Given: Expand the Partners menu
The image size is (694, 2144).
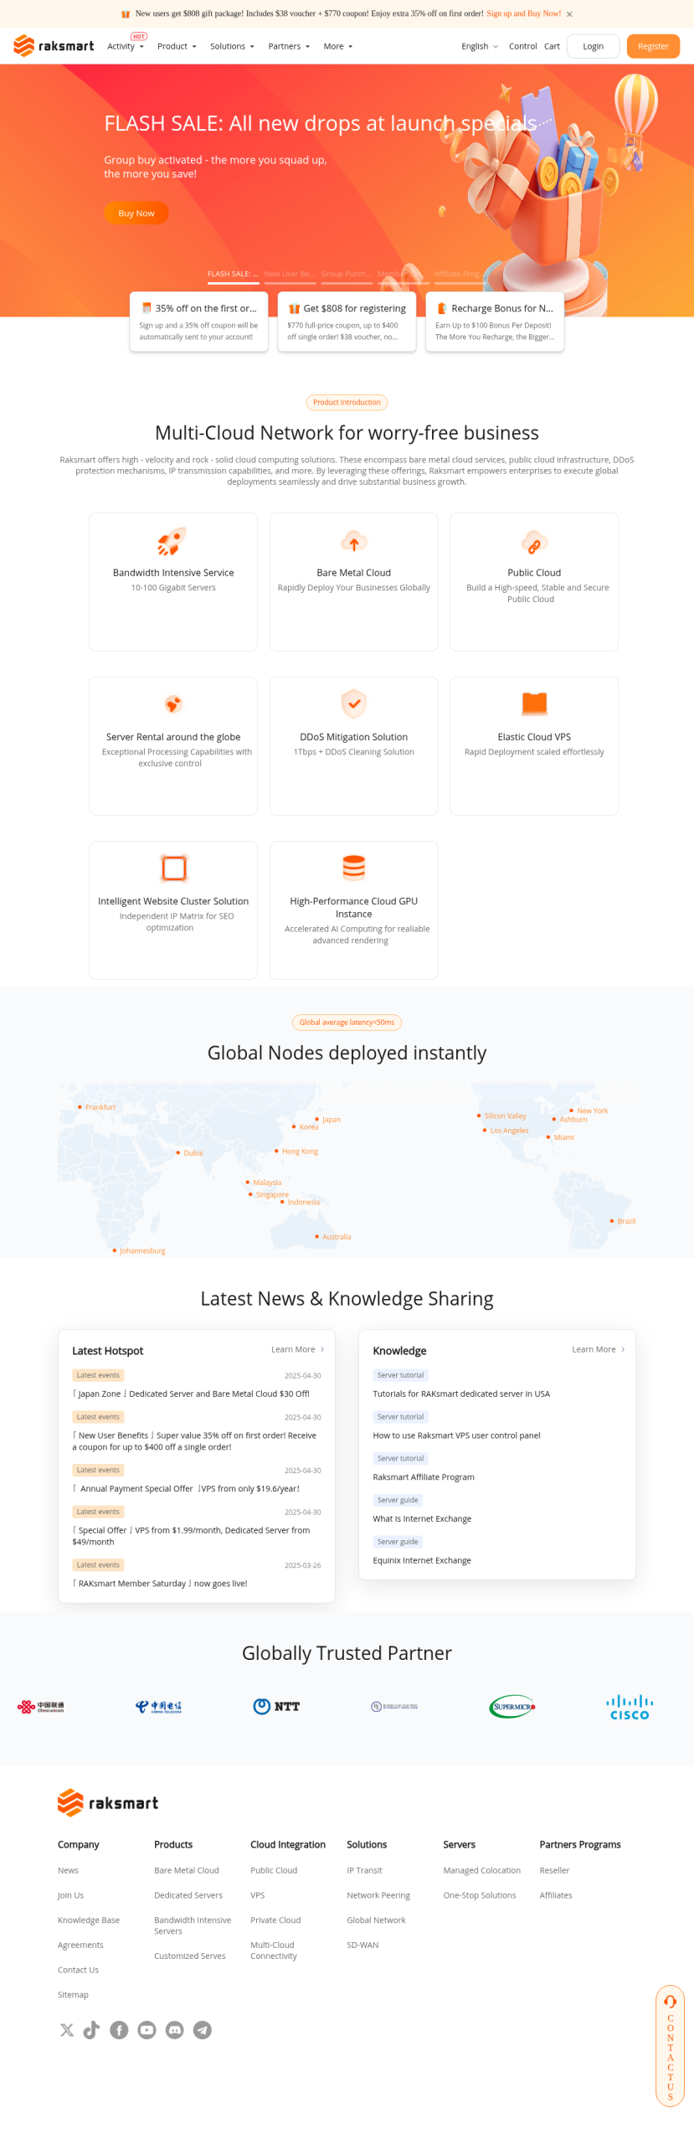Looking at the screenshot, I should pyautogui.click(x=289, y=46).
